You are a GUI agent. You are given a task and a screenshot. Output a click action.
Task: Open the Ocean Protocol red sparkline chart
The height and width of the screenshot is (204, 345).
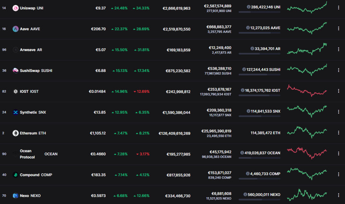pos(307,153)
